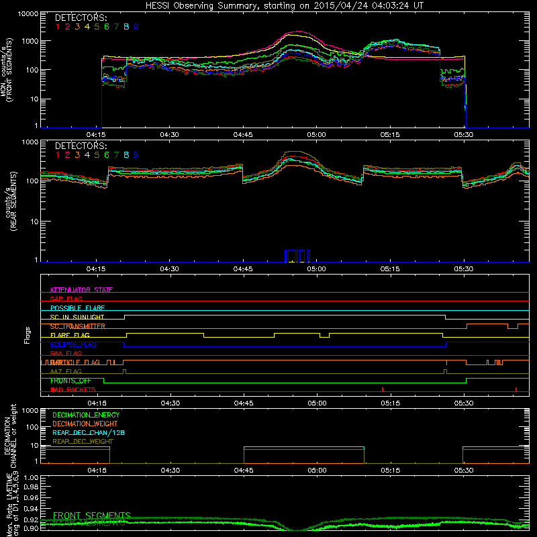Click the 1.00 value on the livetime axis
This screenshot has width=537, height=537.
point(31,477)
